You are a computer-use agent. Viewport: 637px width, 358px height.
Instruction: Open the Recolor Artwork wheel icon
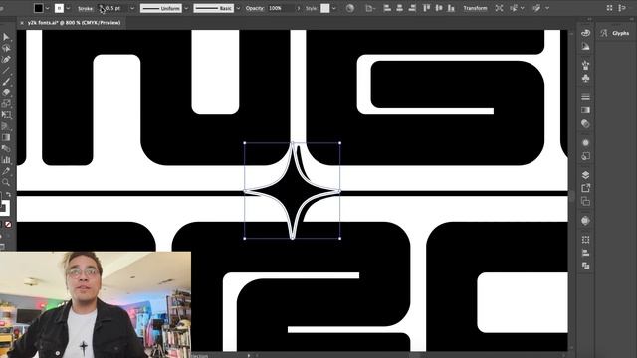[349, 8]
